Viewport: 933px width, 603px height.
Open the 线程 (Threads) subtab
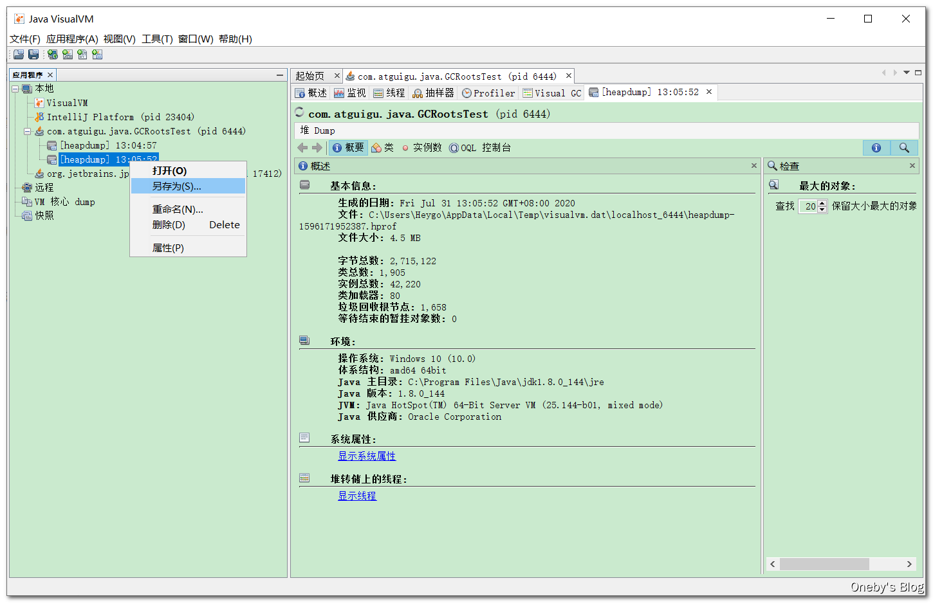(390, 93)
